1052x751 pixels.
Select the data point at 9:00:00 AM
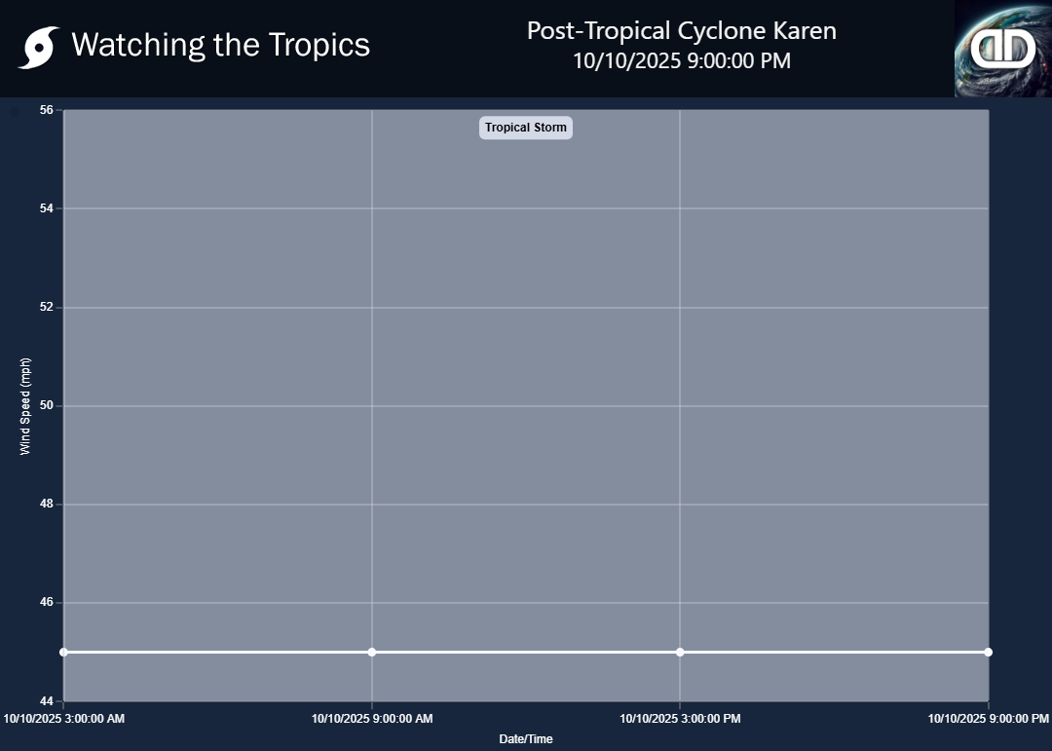372,652
